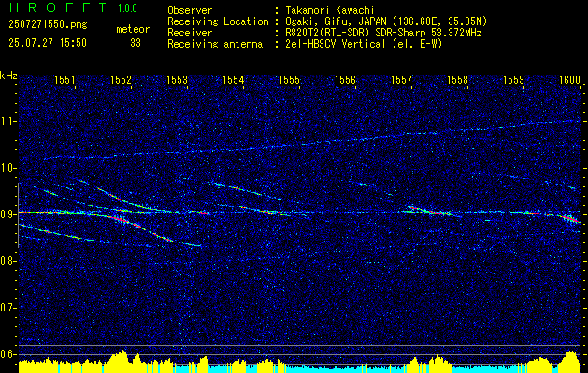Viewport: 588px width, 373px height.
Task: Click the HROFFT title text
Action: click(57, 7)
